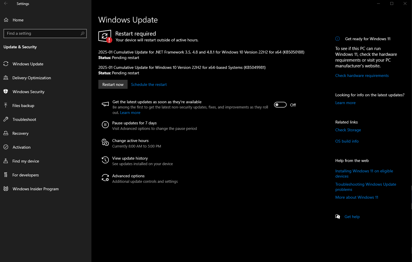Click the KB5049981 cumulative update text
Screen dimensions: 412x262
(x=182, y=67)
